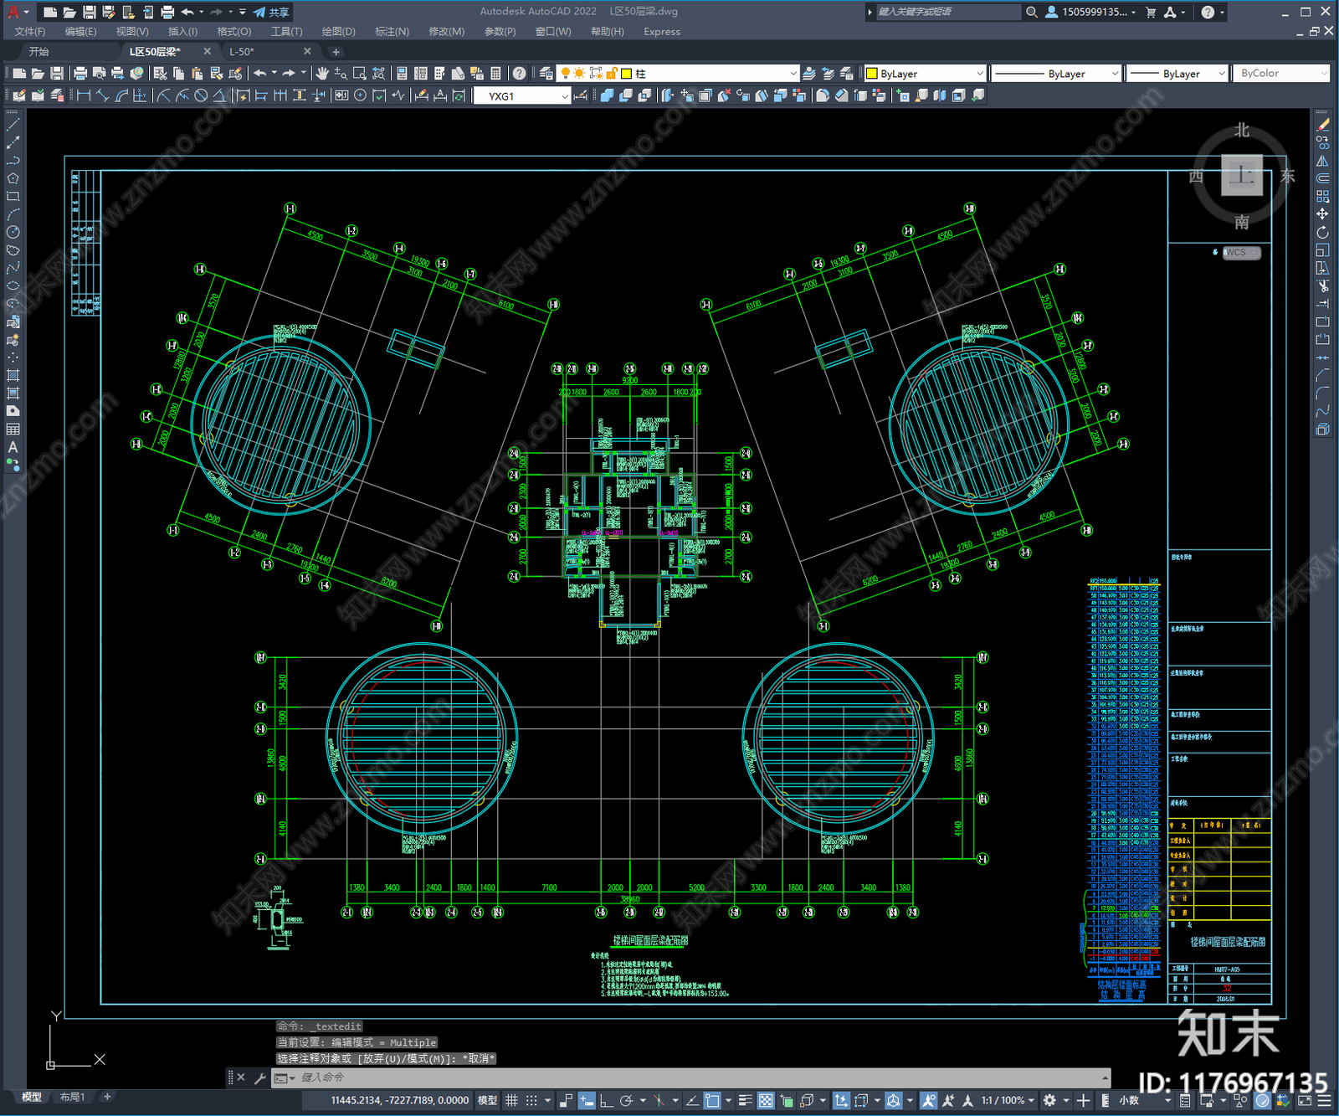This screenshot has width=1339, height=1116.
Task: Toggle ortho mode in status bar
Action: pos(606,1100)
